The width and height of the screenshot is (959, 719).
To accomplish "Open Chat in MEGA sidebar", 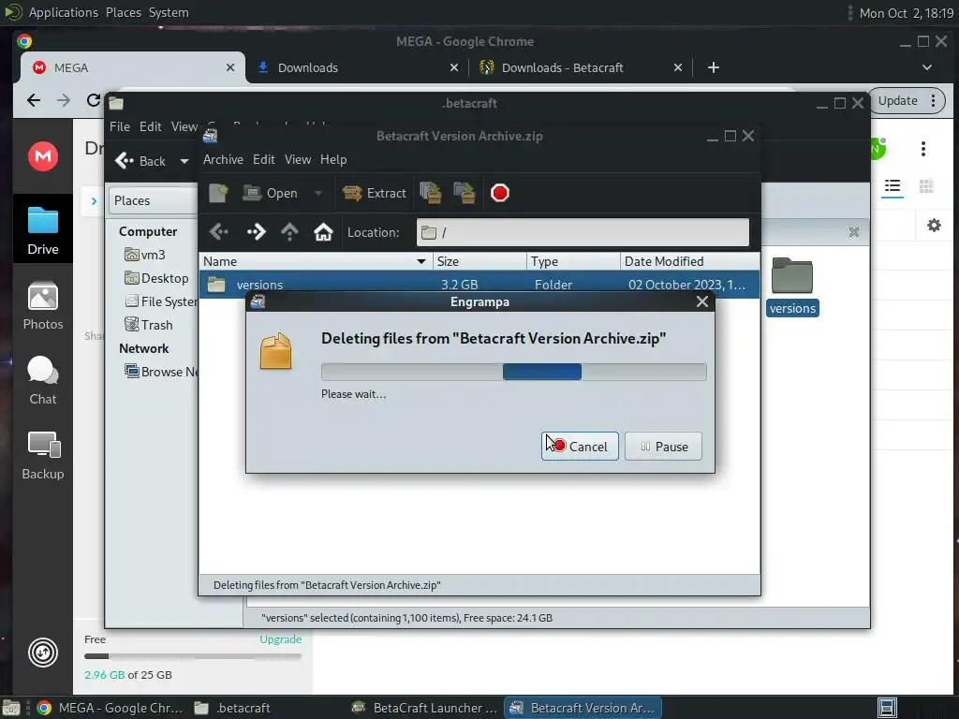I will tap(43, 380).
